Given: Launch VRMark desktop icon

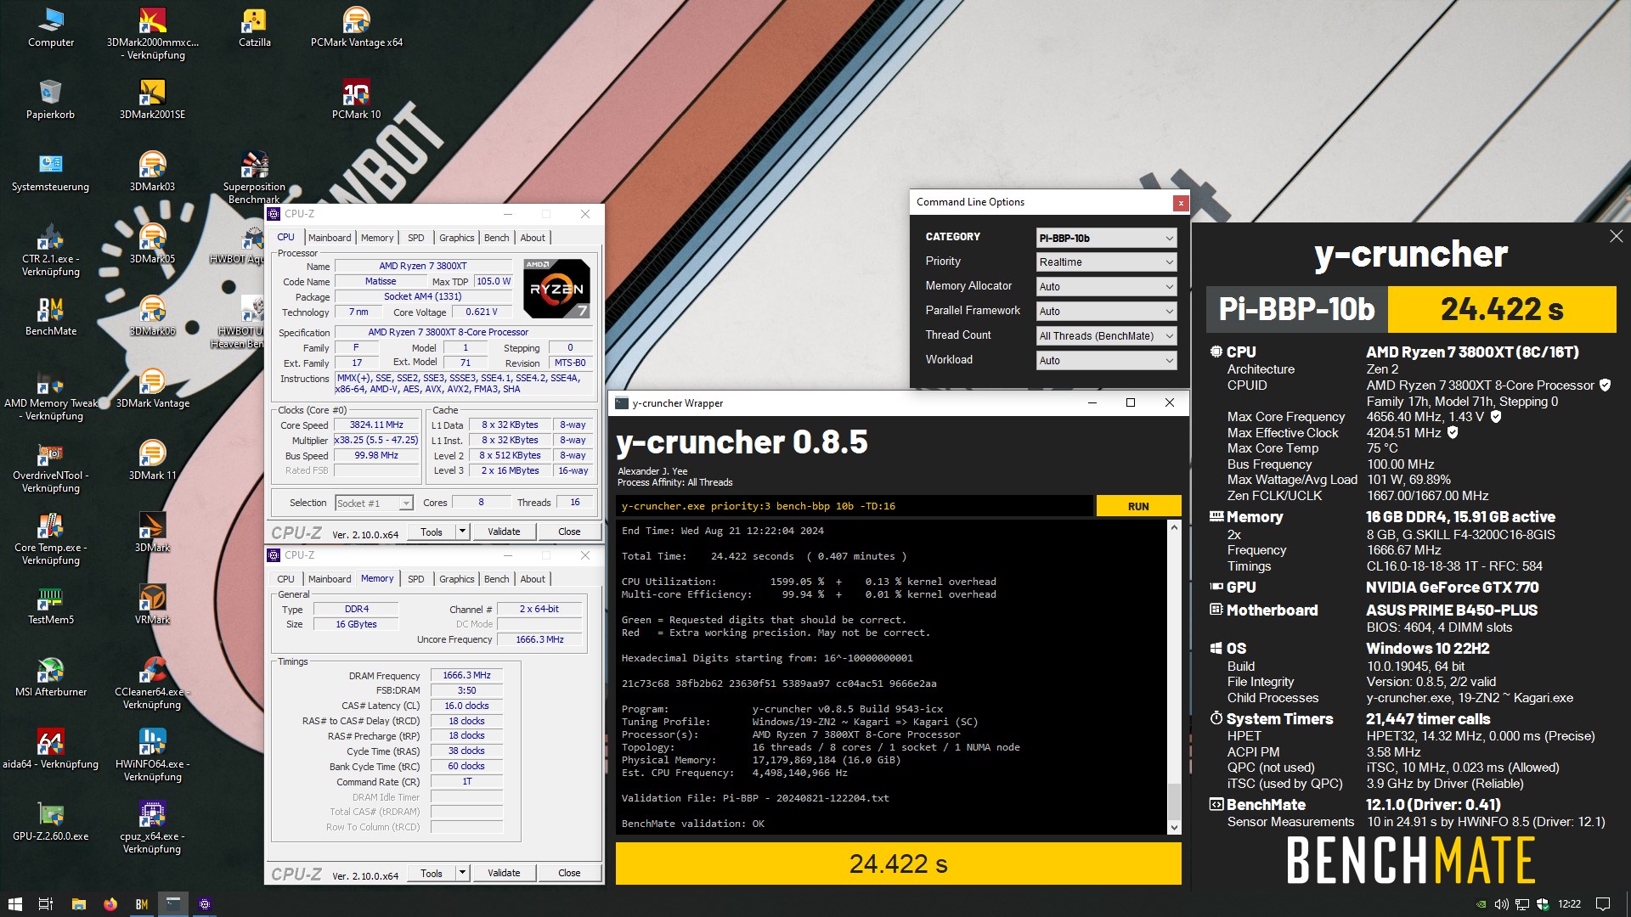Looking at the screenshot, I should click(x=152, y=605).
